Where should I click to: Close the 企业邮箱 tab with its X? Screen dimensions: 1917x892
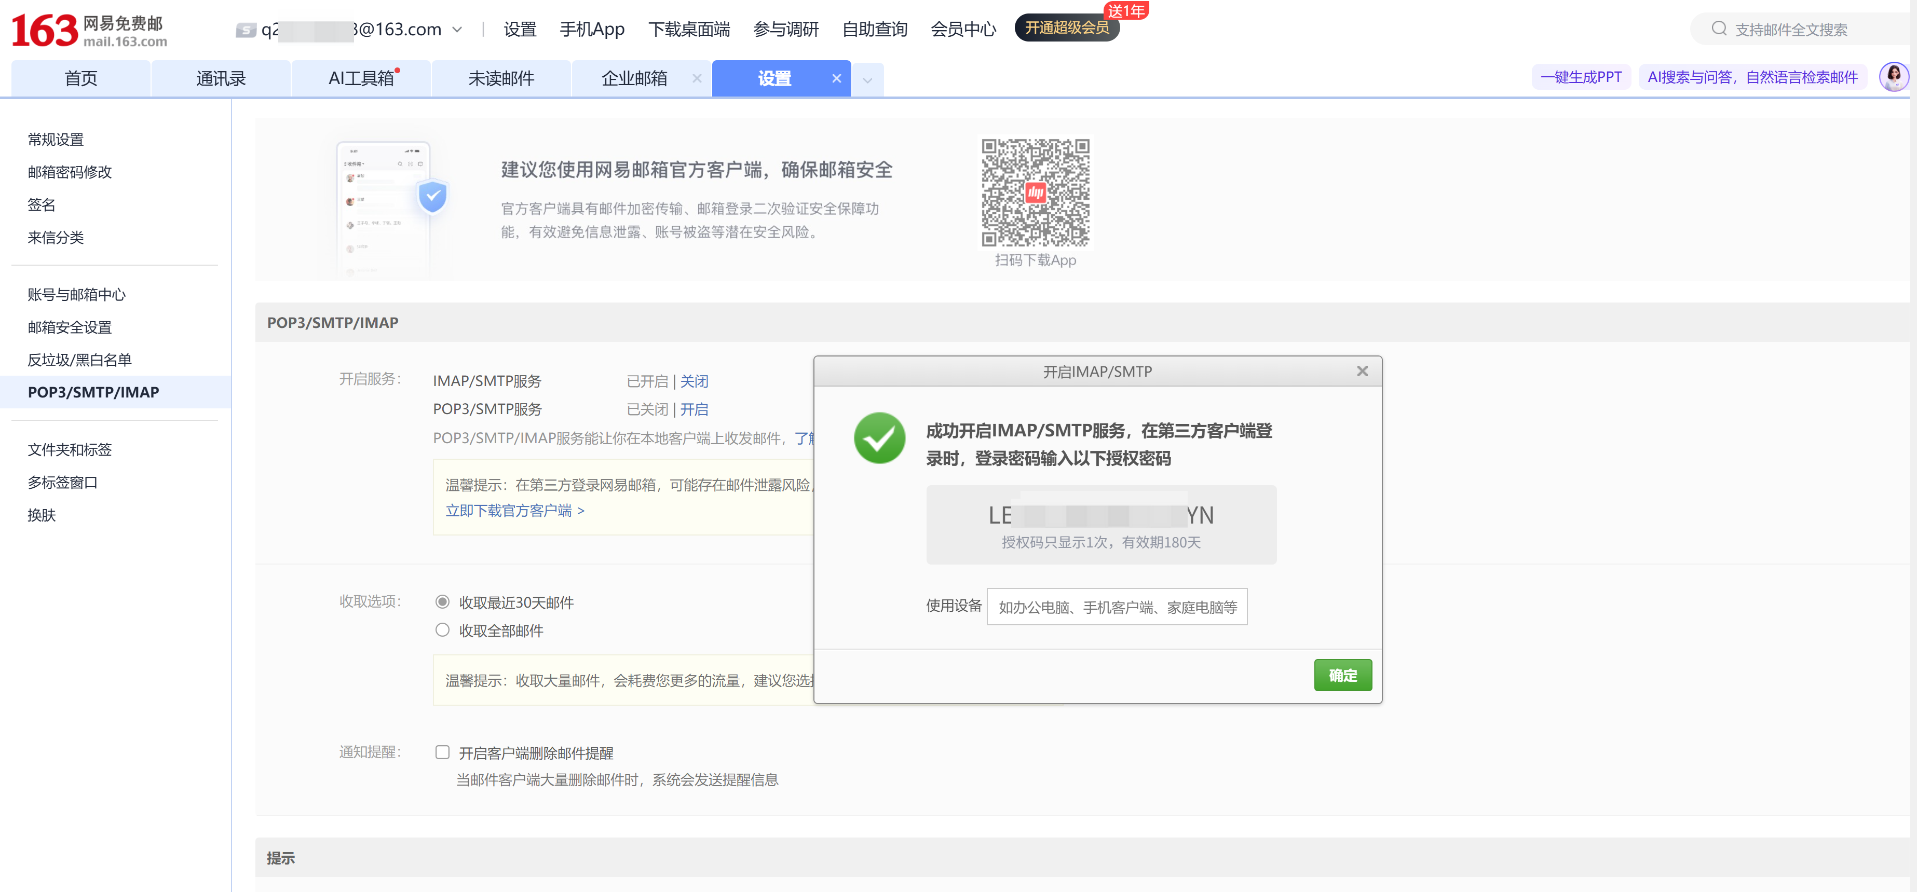tap(697, 79)
